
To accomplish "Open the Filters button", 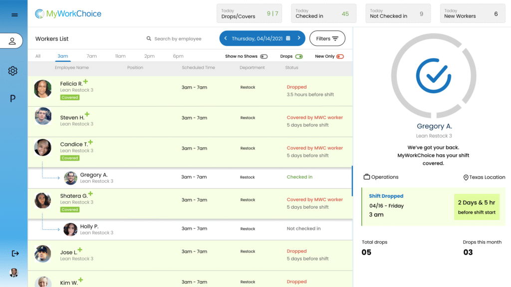I will [x=327, y=38].
